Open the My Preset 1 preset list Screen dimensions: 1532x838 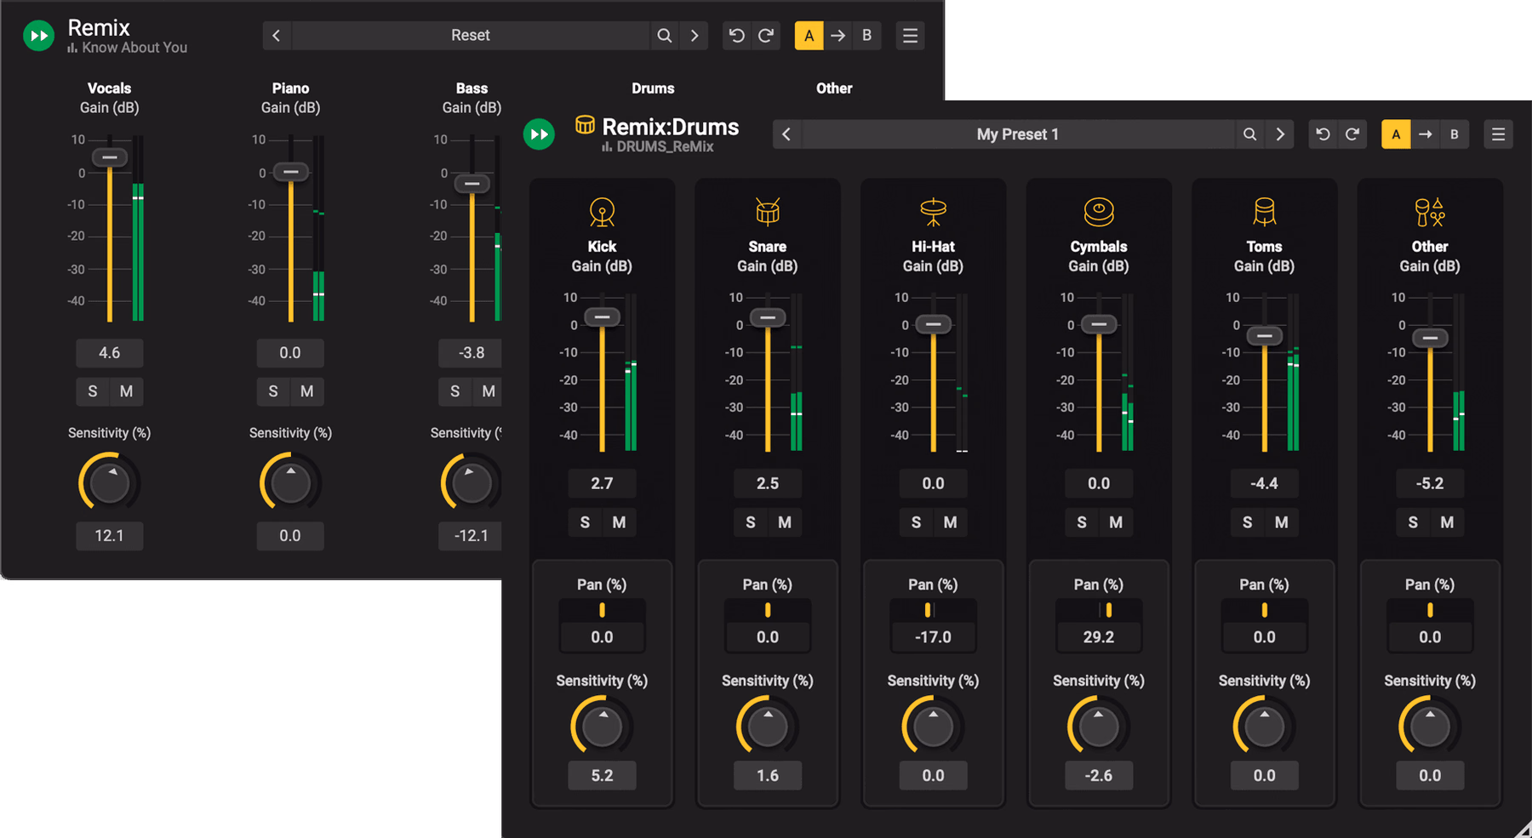point(1018,134)
